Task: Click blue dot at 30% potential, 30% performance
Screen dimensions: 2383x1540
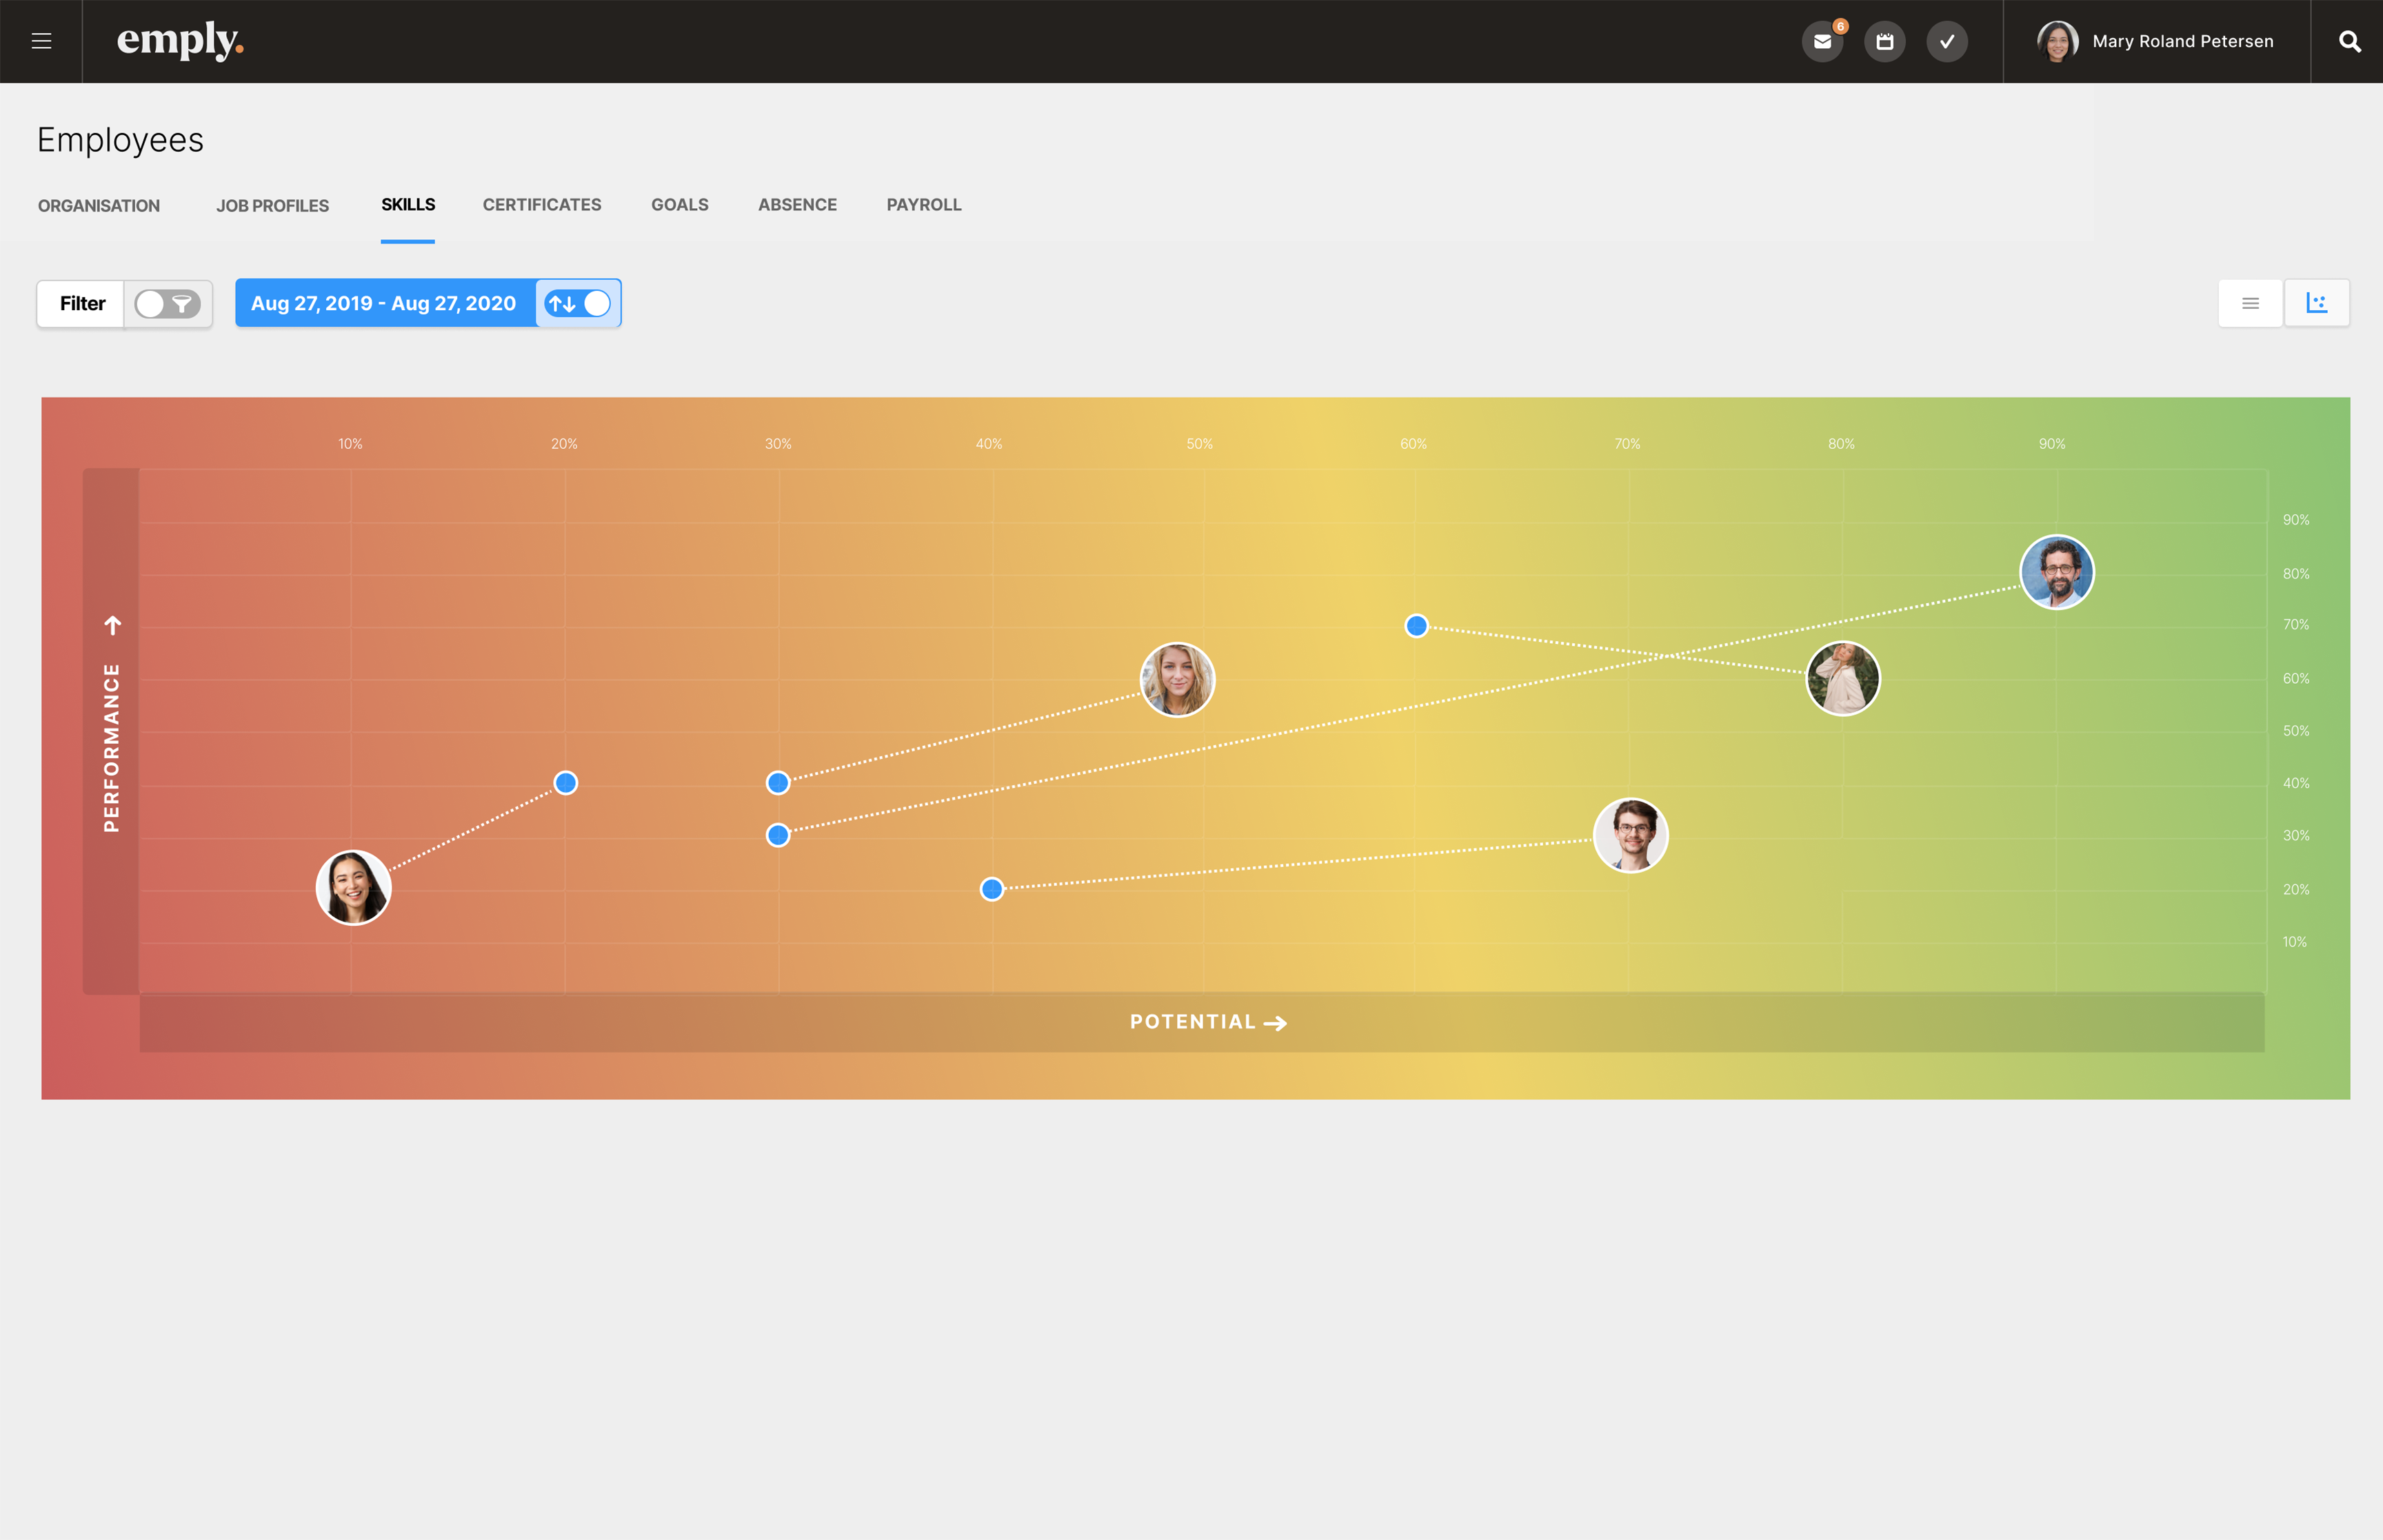Action: point(778,835)
